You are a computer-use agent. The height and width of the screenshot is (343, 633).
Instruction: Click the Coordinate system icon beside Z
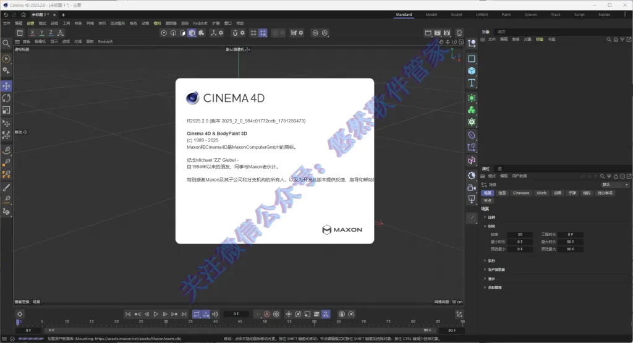[x=61, y=33]
